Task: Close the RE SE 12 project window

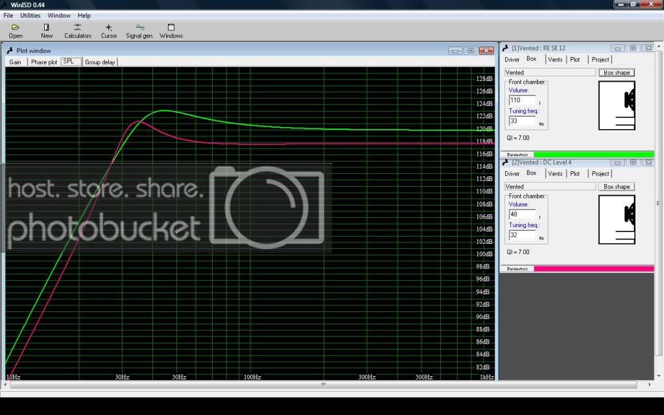Action: click(648, 48)
